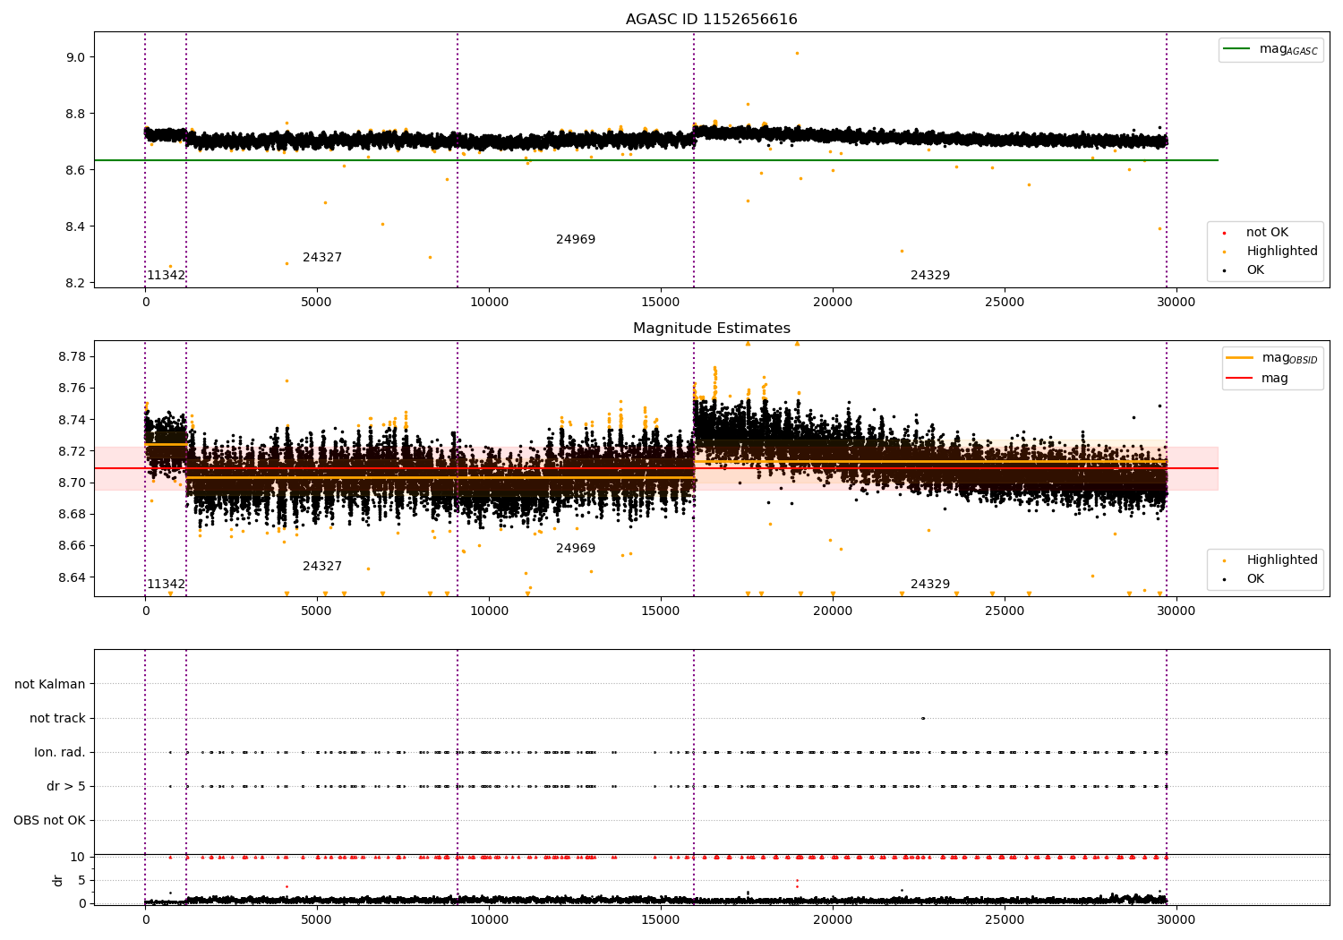Click the 'not track' axis label
1343x940 pixels.
[57, 719]
